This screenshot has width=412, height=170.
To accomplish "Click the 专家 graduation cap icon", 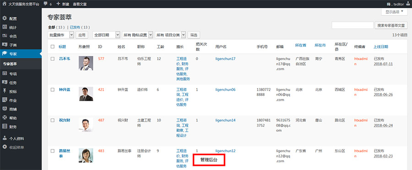I will pos(5,54).
